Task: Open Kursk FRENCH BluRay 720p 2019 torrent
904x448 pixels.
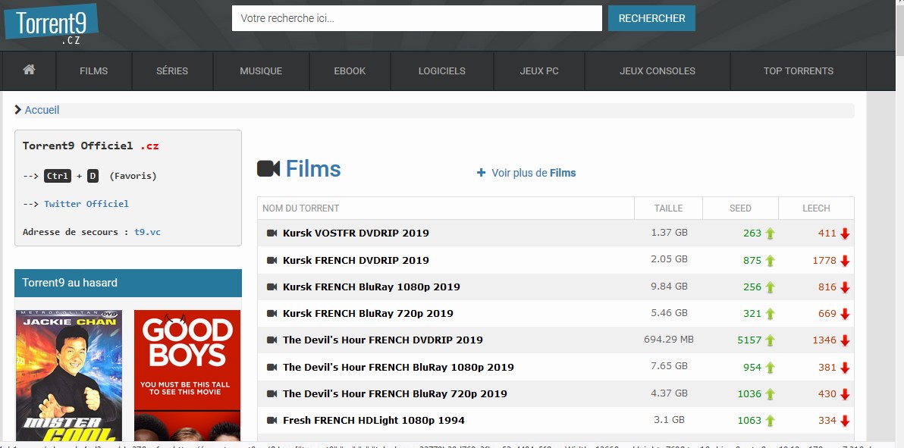Action: pos(368,313)
